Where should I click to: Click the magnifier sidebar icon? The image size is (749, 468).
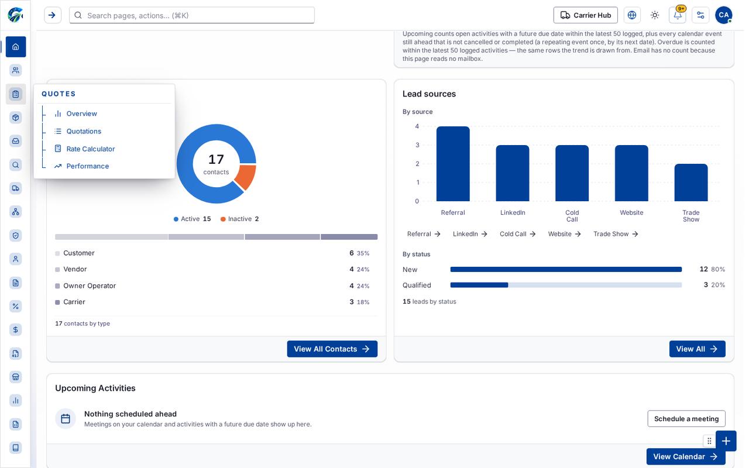pos(16,165)
